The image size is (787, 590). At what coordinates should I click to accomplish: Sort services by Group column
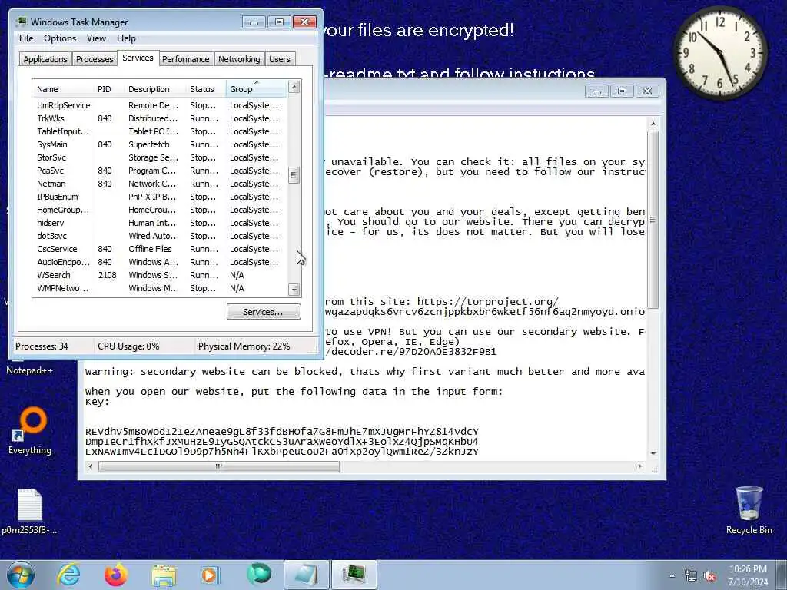[x=256, y=89]
